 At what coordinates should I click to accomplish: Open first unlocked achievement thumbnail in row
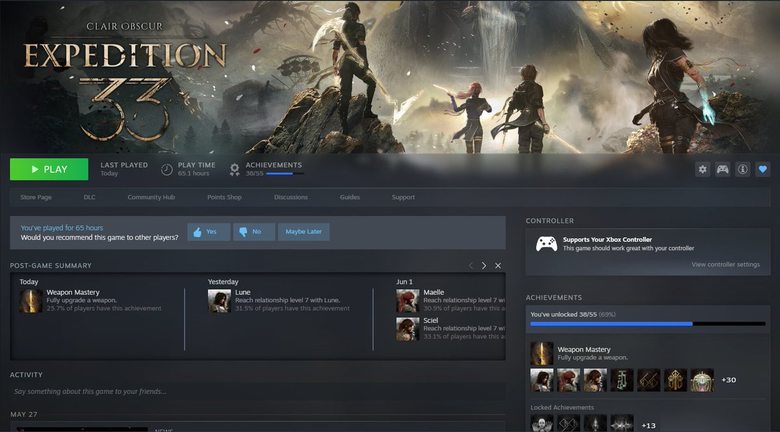pos(542,380)
